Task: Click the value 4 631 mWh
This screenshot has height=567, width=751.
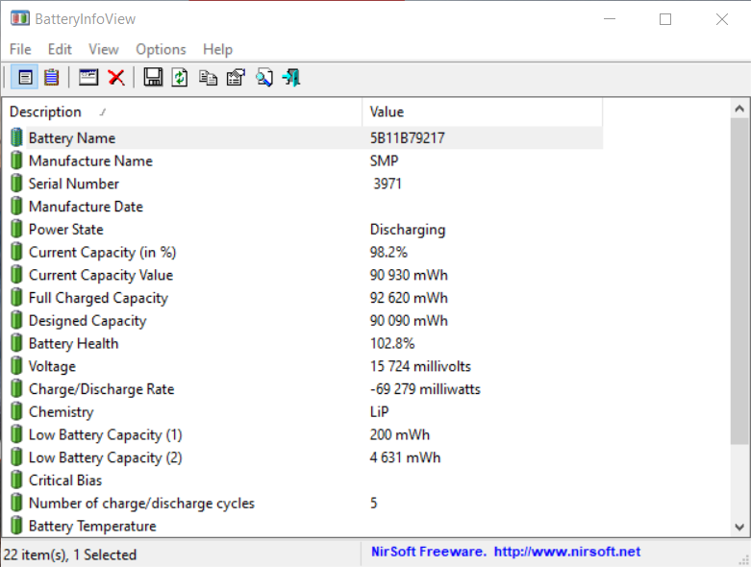Action: 405,457
